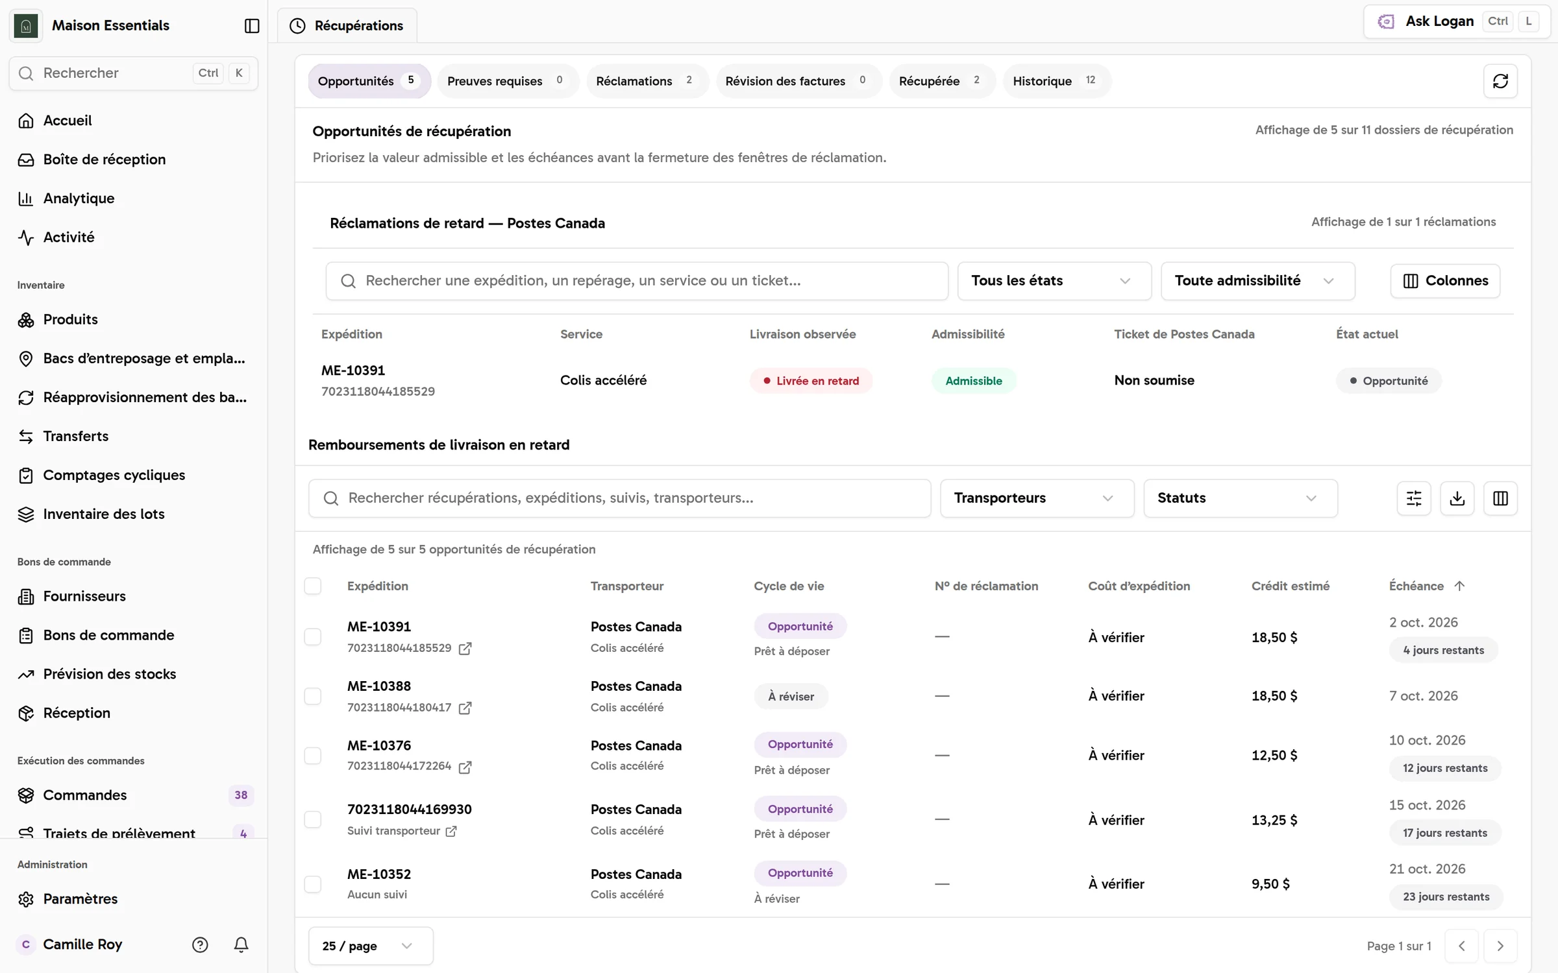Expand the Transporteurs filter dropdown
Viewport: 1558px width, 973px height.
click(1037, 498)
